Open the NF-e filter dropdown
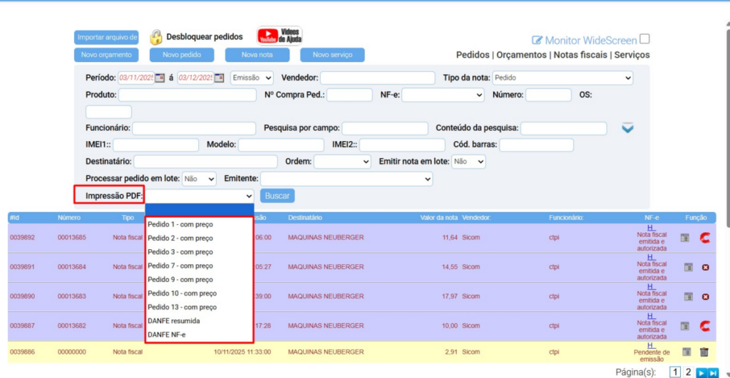730x378 pixels. click(442, 95)
